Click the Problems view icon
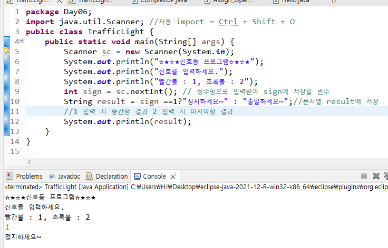388x248 pixels. click(9, 176)
